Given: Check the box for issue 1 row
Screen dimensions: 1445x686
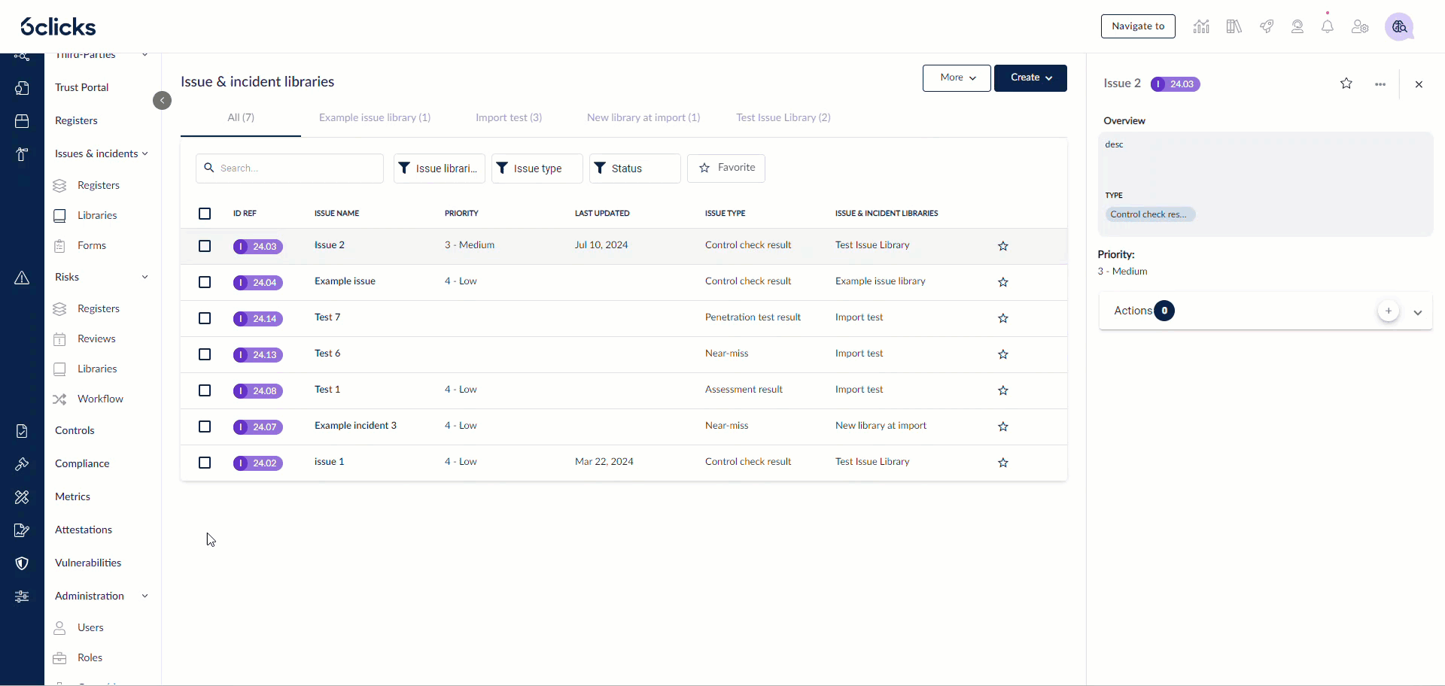Looking at the screenshot, I should 205,463.
